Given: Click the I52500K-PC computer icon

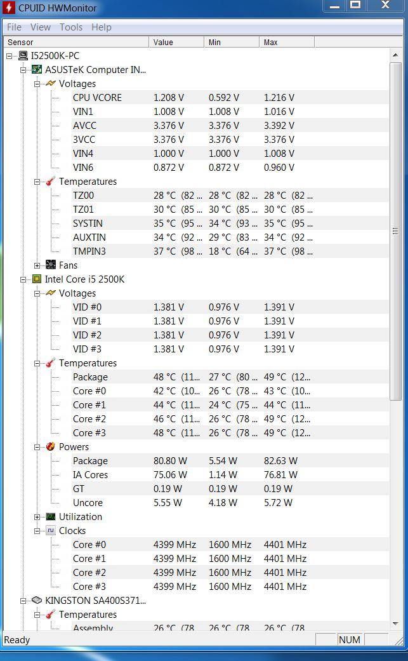Looking at the screenshot, I should pos(23,56).
